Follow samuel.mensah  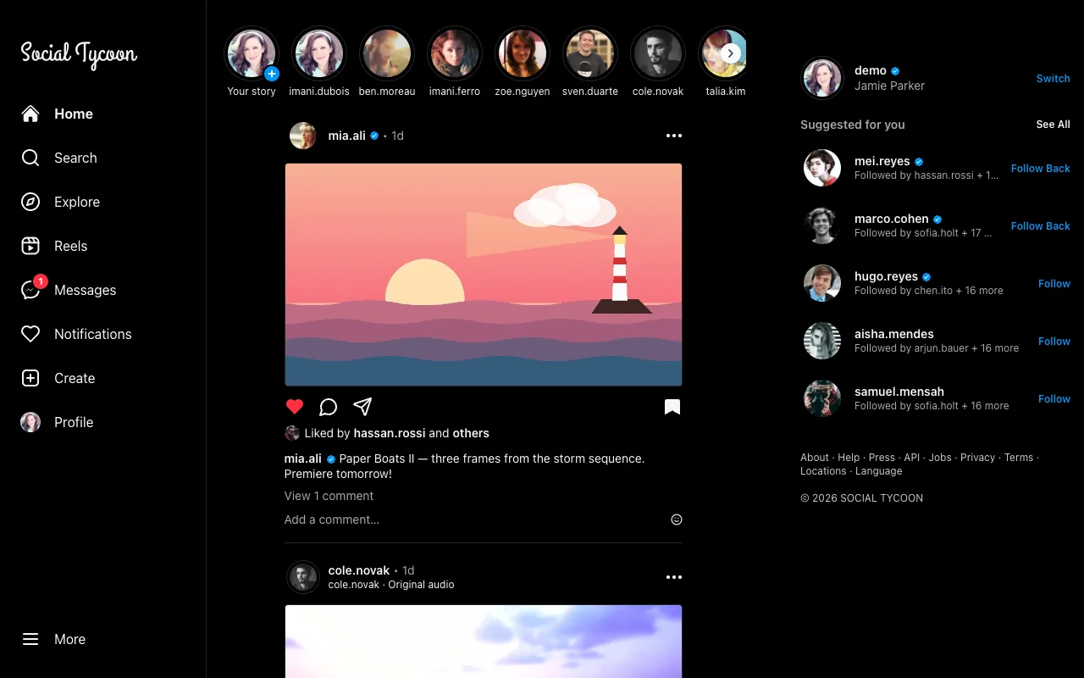coord(1054,398)
